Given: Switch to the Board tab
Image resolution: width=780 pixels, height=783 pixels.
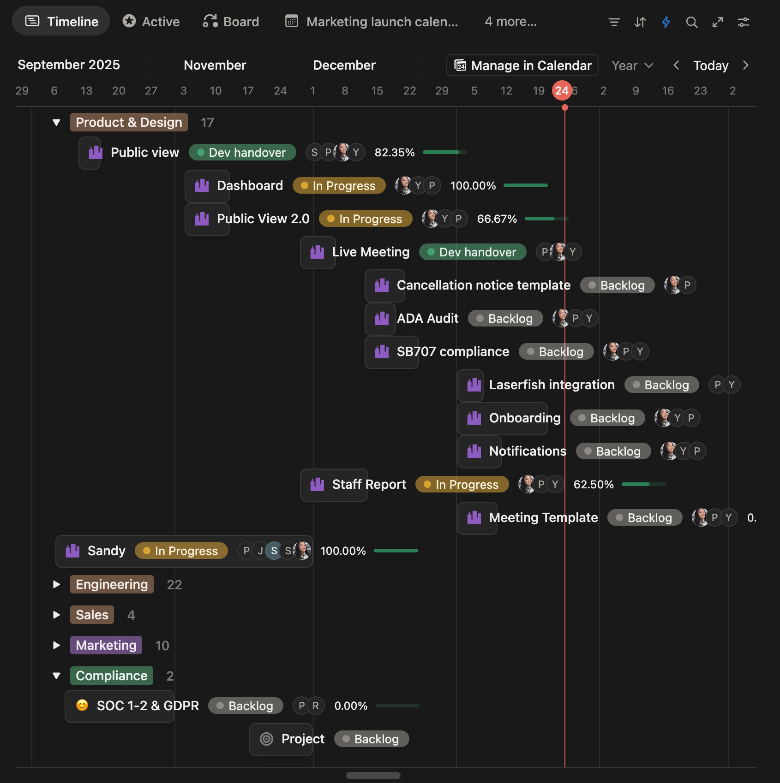Looking at the screenshot, I should click(231, 22).
